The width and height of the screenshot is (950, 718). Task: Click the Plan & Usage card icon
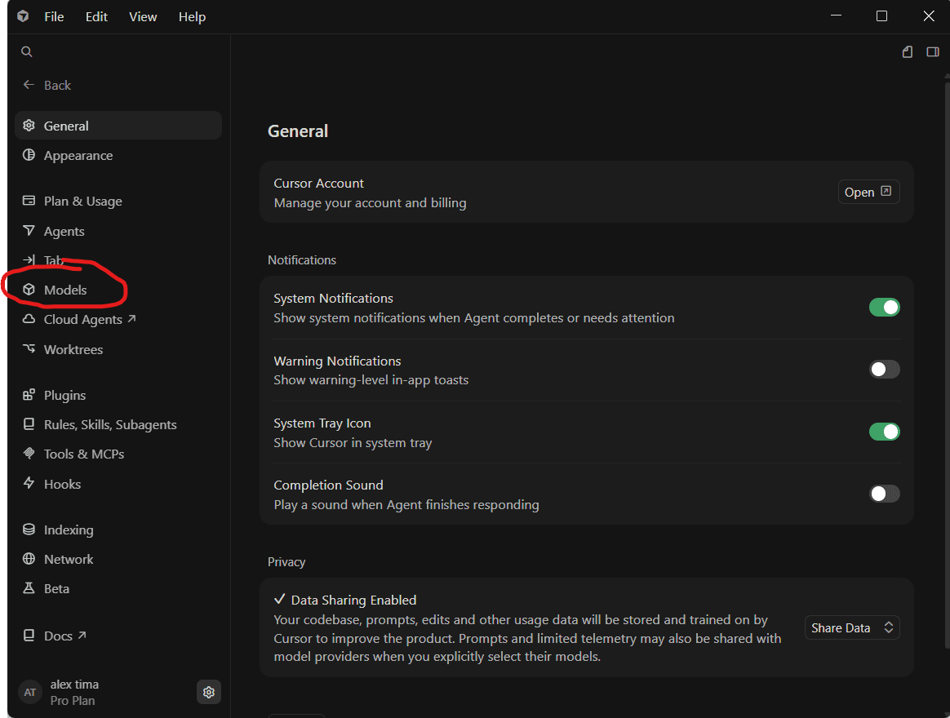[x=29, y=201]
